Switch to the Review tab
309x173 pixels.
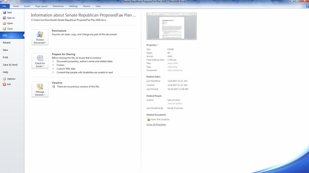(x=86, y=6)
